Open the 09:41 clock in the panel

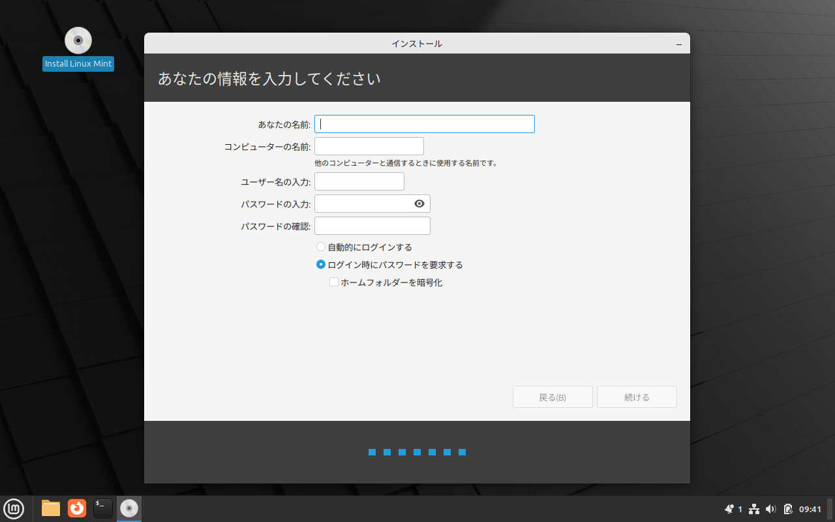810,509
